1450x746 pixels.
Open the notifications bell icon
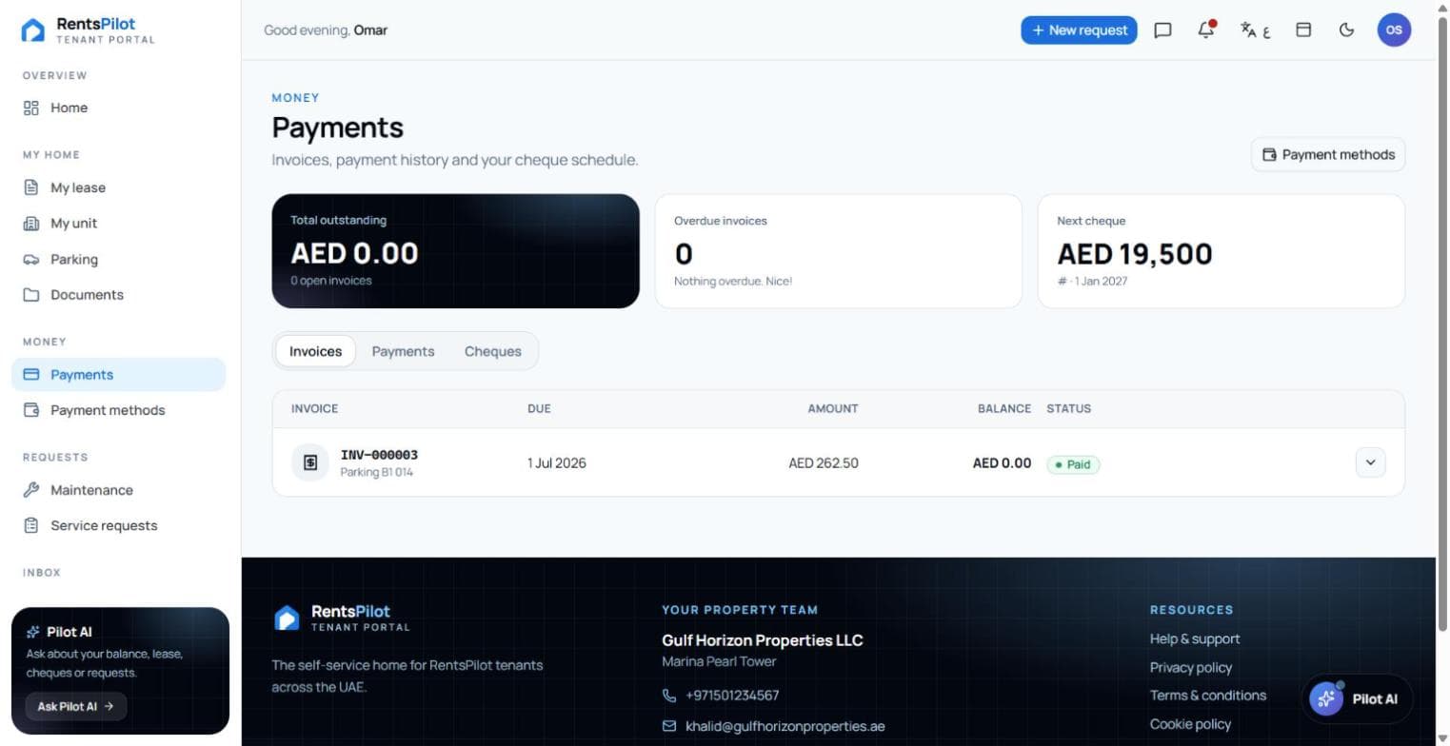pyautogui.click(x=1206, y=29)
